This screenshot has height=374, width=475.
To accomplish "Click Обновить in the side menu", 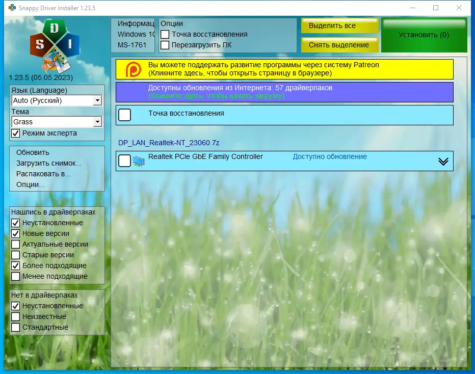I will pos(33,152).
